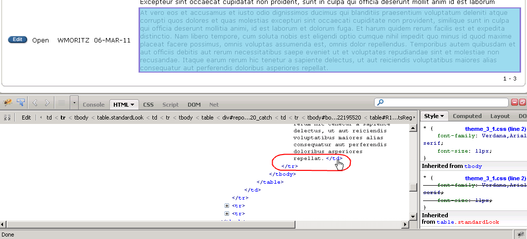Viewport: 527px width, 239px height.
Task: Click the highlighted At vero eos paragraph
Action: click(x=330, y=40)
